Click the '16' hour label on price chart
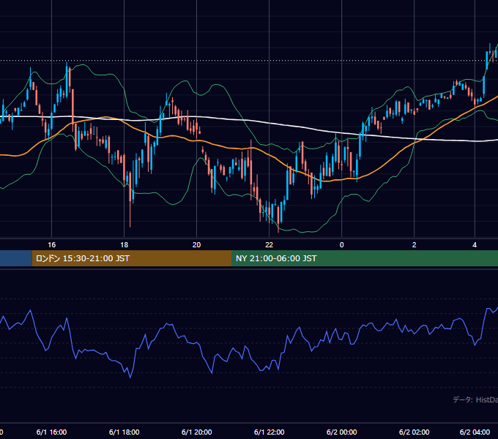This screenshot has height=439, width=498. 51,245
